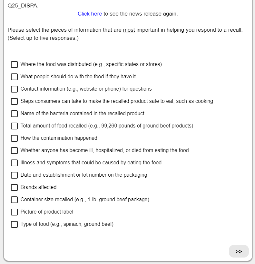Screen dimensions: 255x264
Task: Click the 'How the contamination happened' label
Action: [x=59, y=138]
